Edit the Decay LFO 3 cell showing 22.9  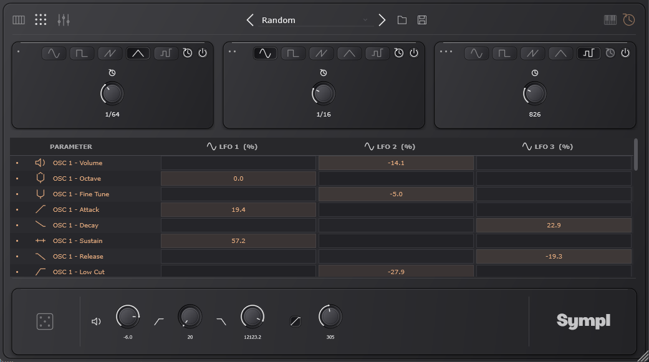tap(554, 226)
